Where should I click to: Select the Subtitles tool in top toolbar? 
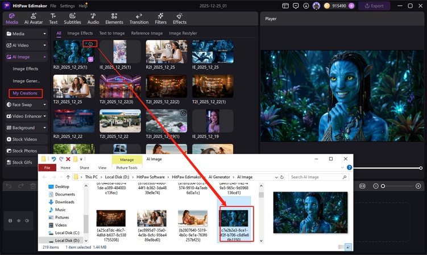pos(72,18)
